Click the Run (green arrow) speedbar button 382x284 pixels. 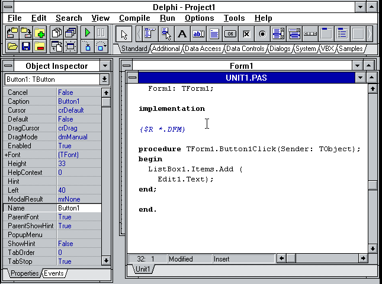point(88,33)
